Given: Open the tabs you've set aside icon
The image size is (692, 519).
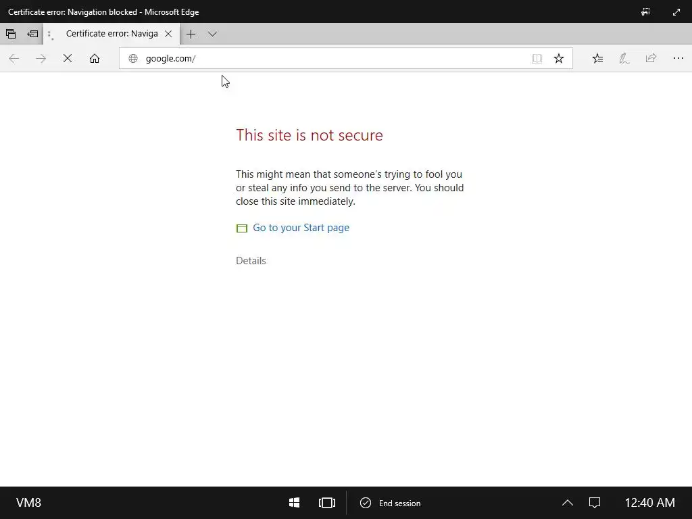Looking at the screenshot, I should coord(11,34).
